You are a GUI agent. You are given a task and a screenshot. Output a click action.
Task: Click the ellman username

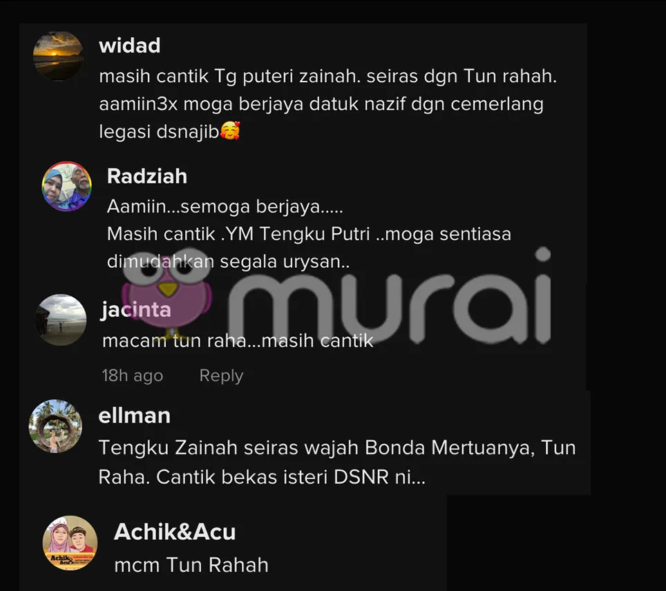(134, 415)
